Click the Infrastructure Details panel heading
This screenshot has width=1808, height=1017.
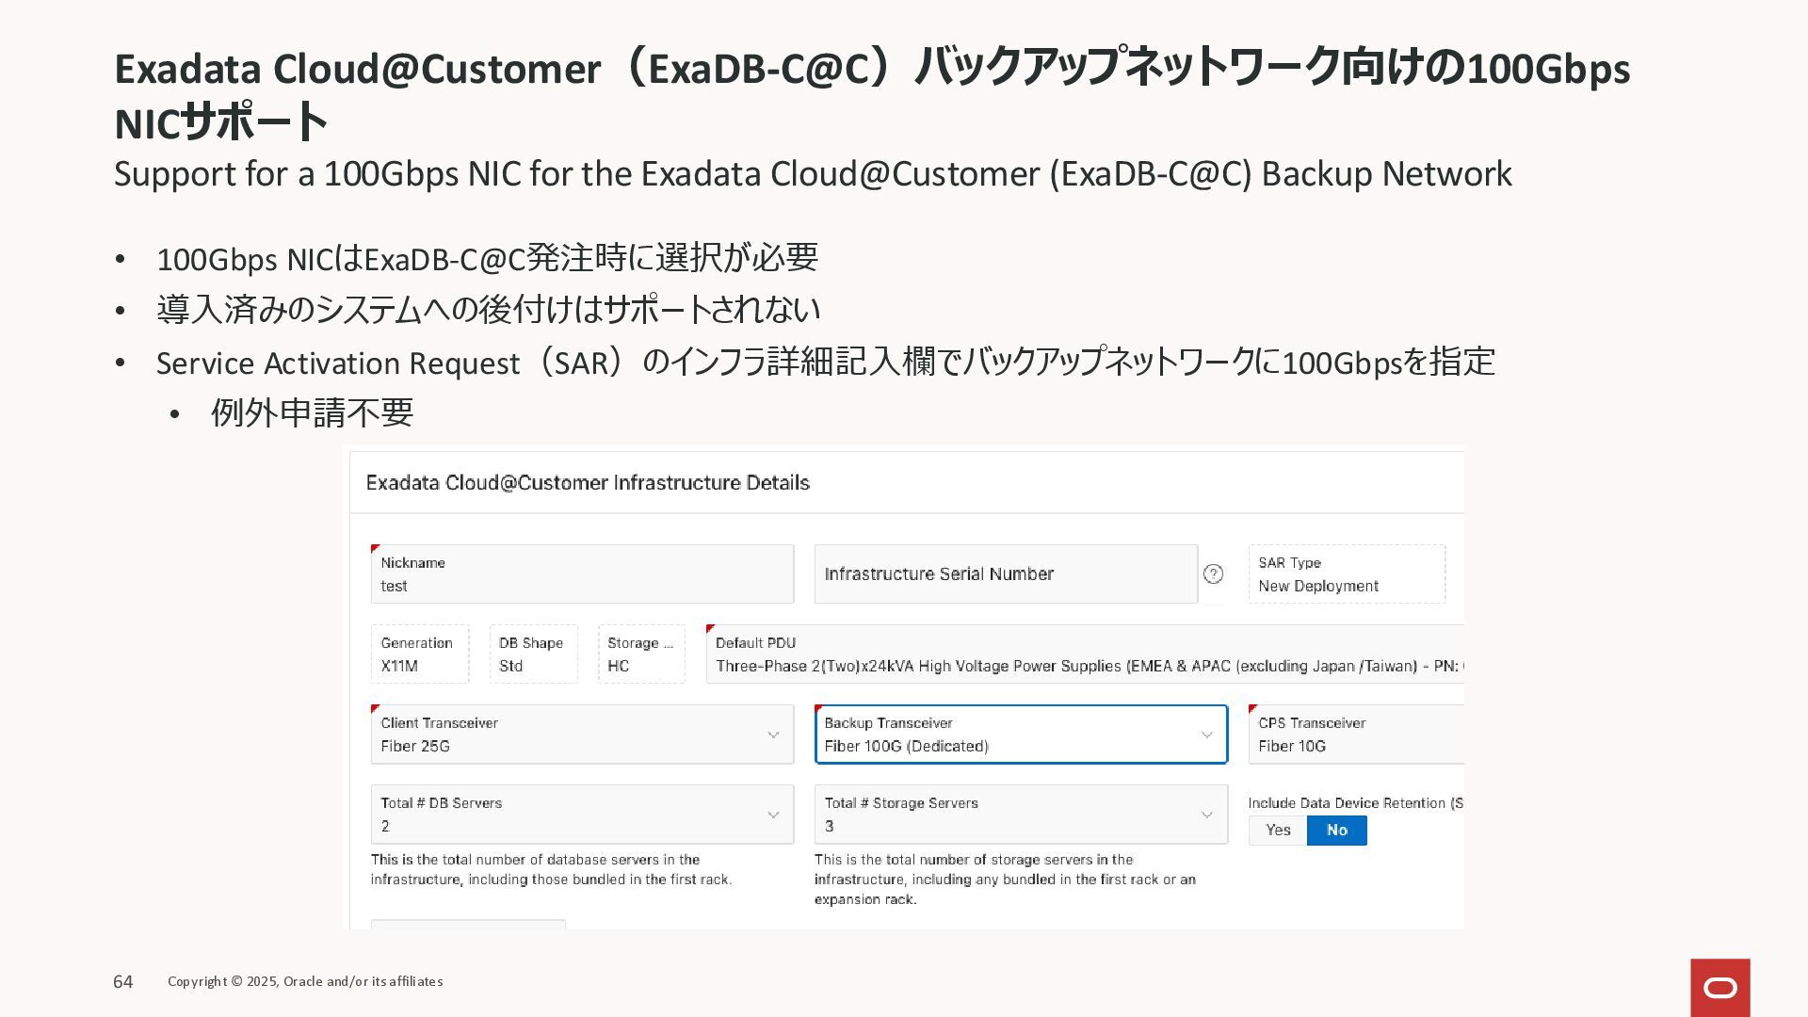[588, 483]
